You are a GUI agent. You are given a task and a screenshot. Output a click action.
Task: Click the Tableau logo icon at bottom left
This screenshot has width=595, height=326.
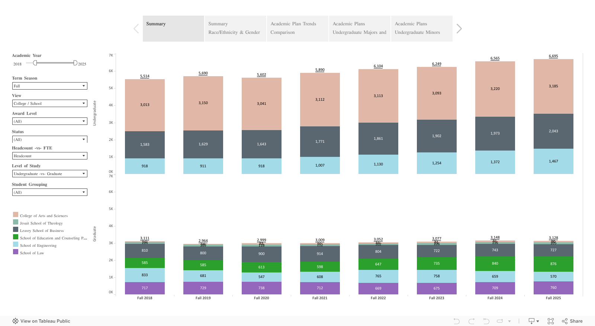coord(15,321)
